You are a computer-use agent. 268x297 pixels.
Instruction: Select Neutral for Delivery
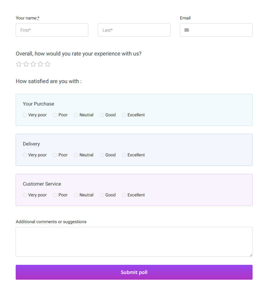click(x=76, y=155)
